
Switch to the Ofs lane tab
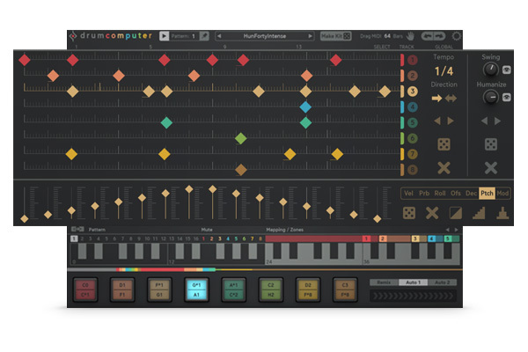[456, 194]
